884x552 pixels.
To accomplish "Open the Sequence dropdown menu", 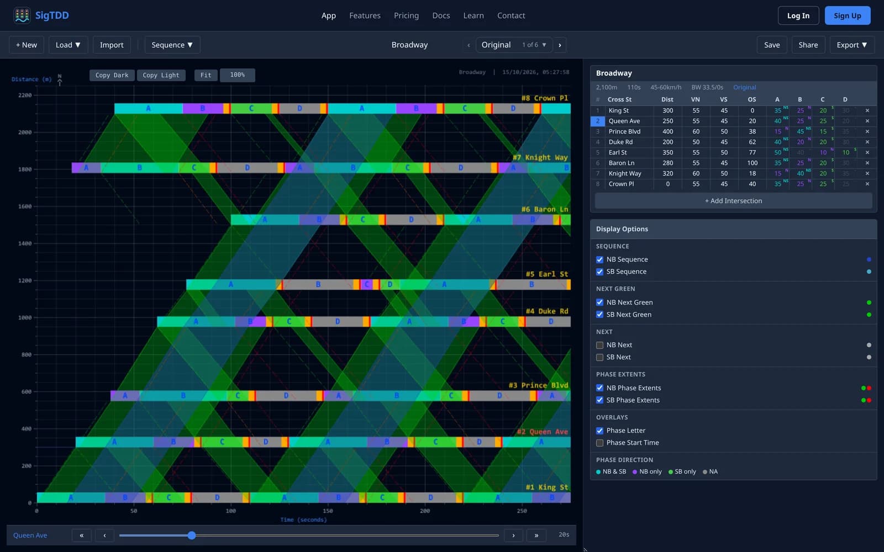I will coord(172,45).
